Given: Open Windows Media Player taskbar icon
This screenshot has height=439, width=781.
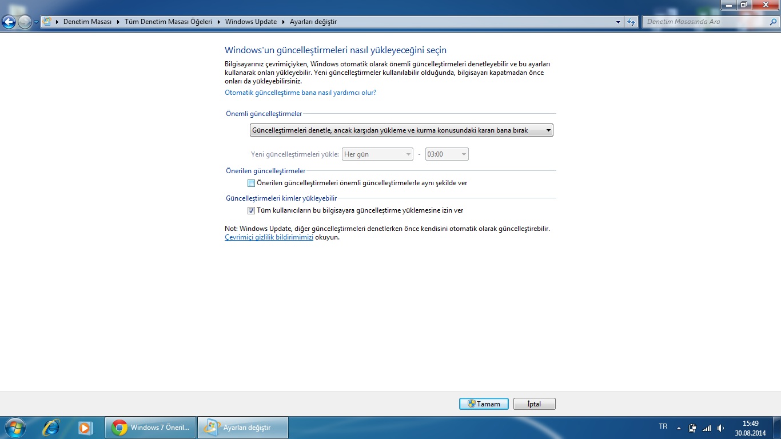Looking at the screenshot, I should click(85, 428).
